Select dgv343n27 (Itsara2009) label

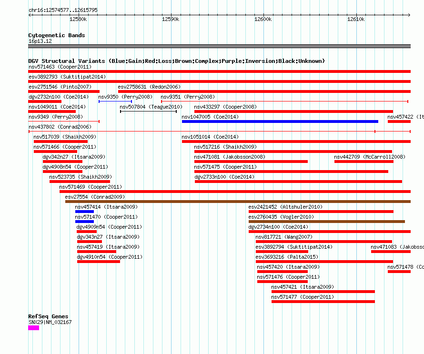[108, 237]
